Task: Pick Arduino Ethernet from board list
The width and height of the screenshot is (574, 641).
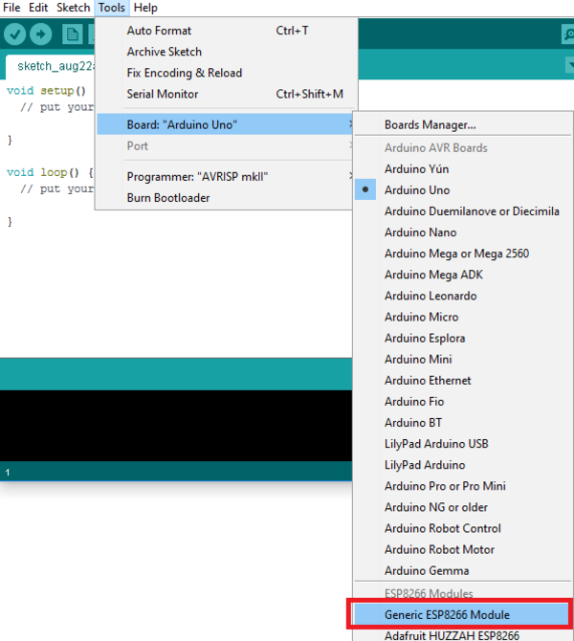Action: pyautogui.click(x=463, y=381)
